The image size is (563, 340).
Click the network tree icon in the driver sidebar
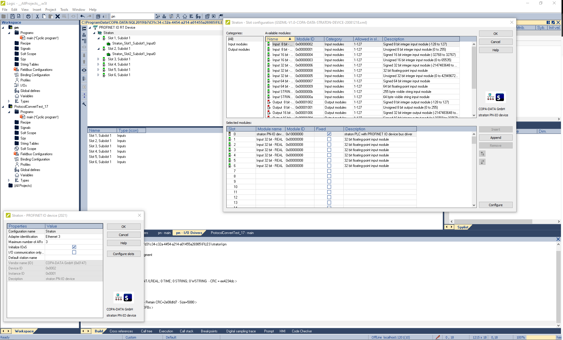(x=84, y=35)
